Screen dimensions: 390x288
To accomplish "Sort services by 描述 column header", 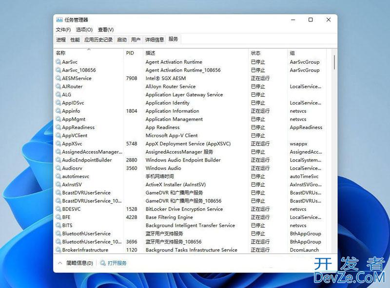I will pyautogui.click(x=196, y=53).
